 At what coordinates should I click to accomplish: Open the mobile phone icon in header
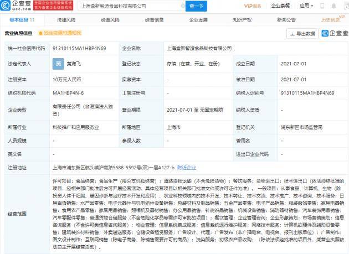point(322,6)
